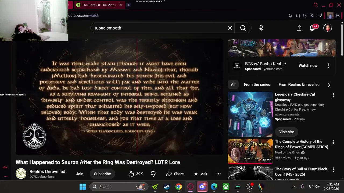Close the Lord Of The Rings tab
The image size is (344, 193).
tap(121, 5)
